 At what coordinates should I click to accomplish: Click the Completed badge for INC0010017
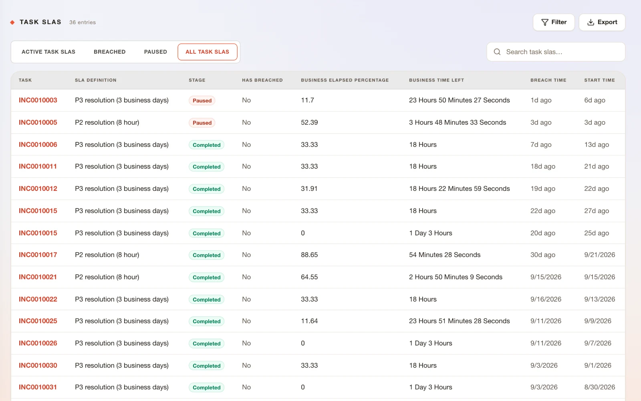coord(206,255)
